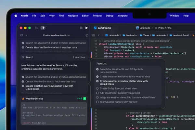Click the +44 lines count
The height and width of the screenshot is (130, 195).
[80, 99]
